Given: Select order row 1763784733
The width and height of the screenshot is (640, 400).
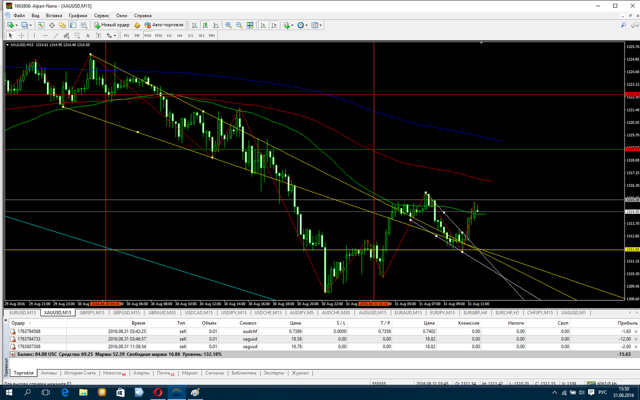Looking at the screenshot, I should [324, 339].
